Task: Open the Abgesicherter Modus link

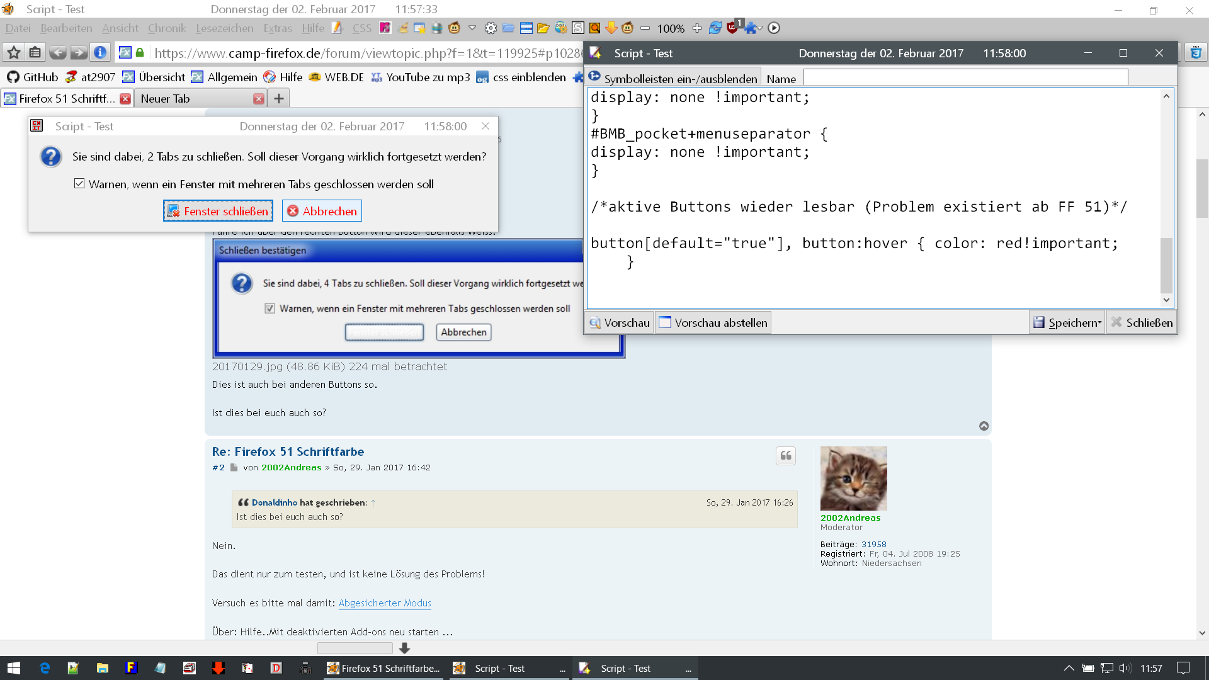Action: point(385,603)
